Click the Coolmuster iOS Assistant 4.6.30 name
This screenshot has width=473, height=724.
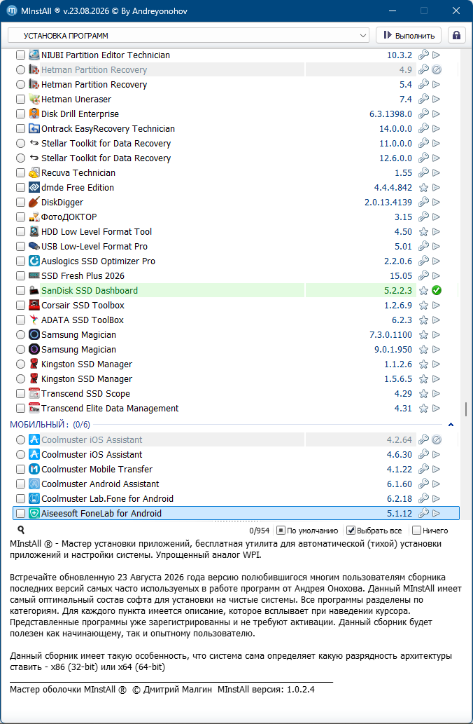[92, 454]
